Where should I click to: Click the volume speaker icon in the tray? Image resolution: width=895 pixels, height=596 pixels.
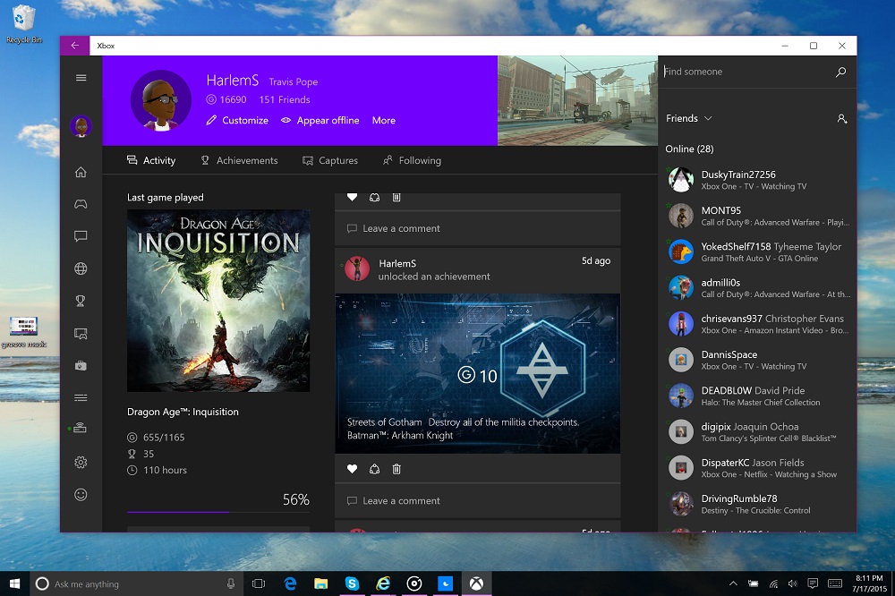pyautogui.click(x=792, y=583)
